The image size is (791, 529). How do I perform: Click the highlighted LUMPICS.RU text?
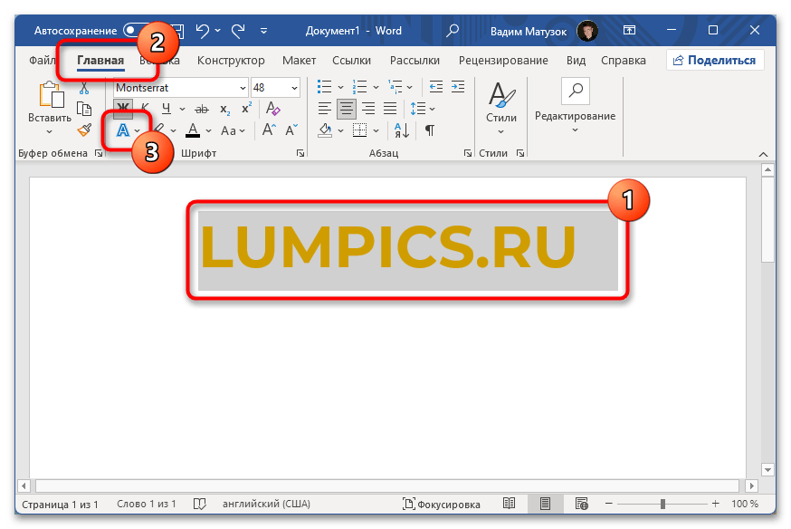(x=387, y=246)
